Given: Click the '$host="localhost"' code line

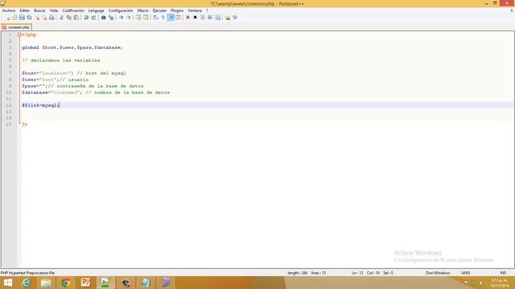Looking at the screenshot, I should pos(74,73).
